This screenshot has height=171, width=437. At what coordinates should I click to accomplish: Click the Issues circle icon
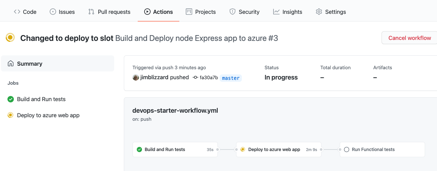[x=53, y=12]
